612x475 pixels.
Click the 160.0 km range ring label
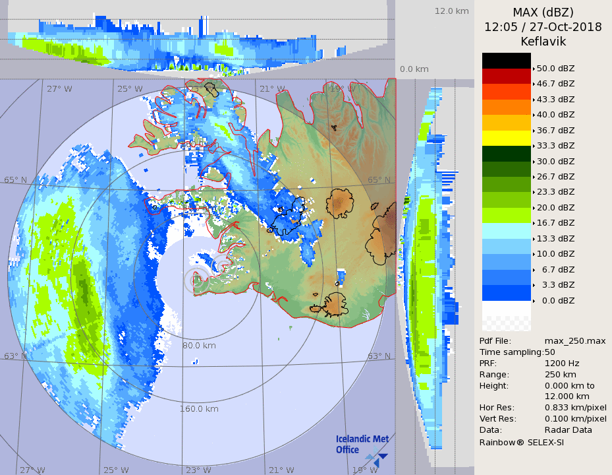click(x=198, y=409)
